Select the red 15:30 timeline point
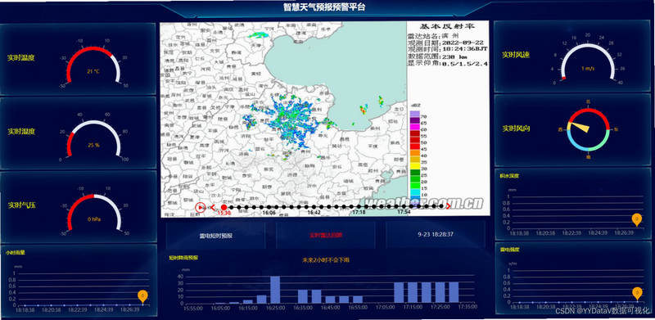 click(x=224, y=207)
